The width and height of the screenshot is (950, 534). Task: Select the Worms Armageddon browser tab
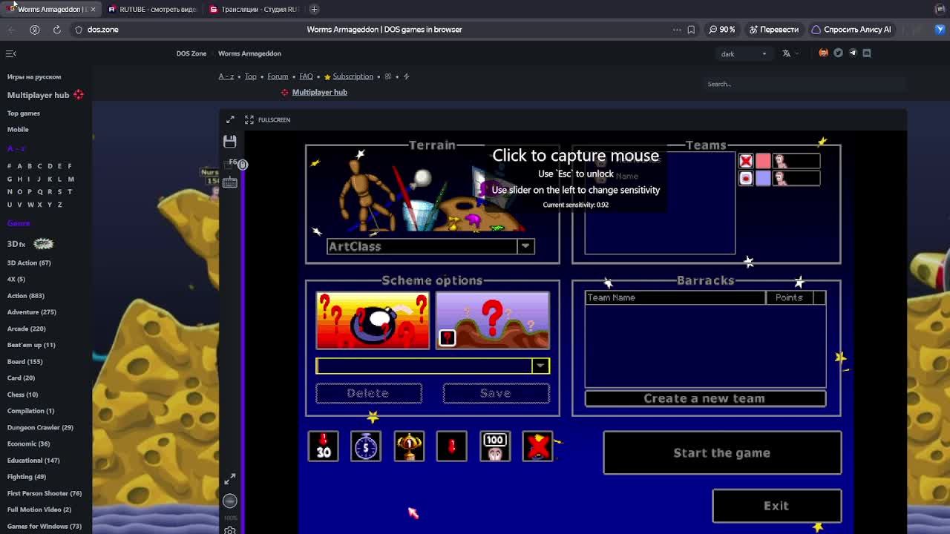[x=50, y=9]
